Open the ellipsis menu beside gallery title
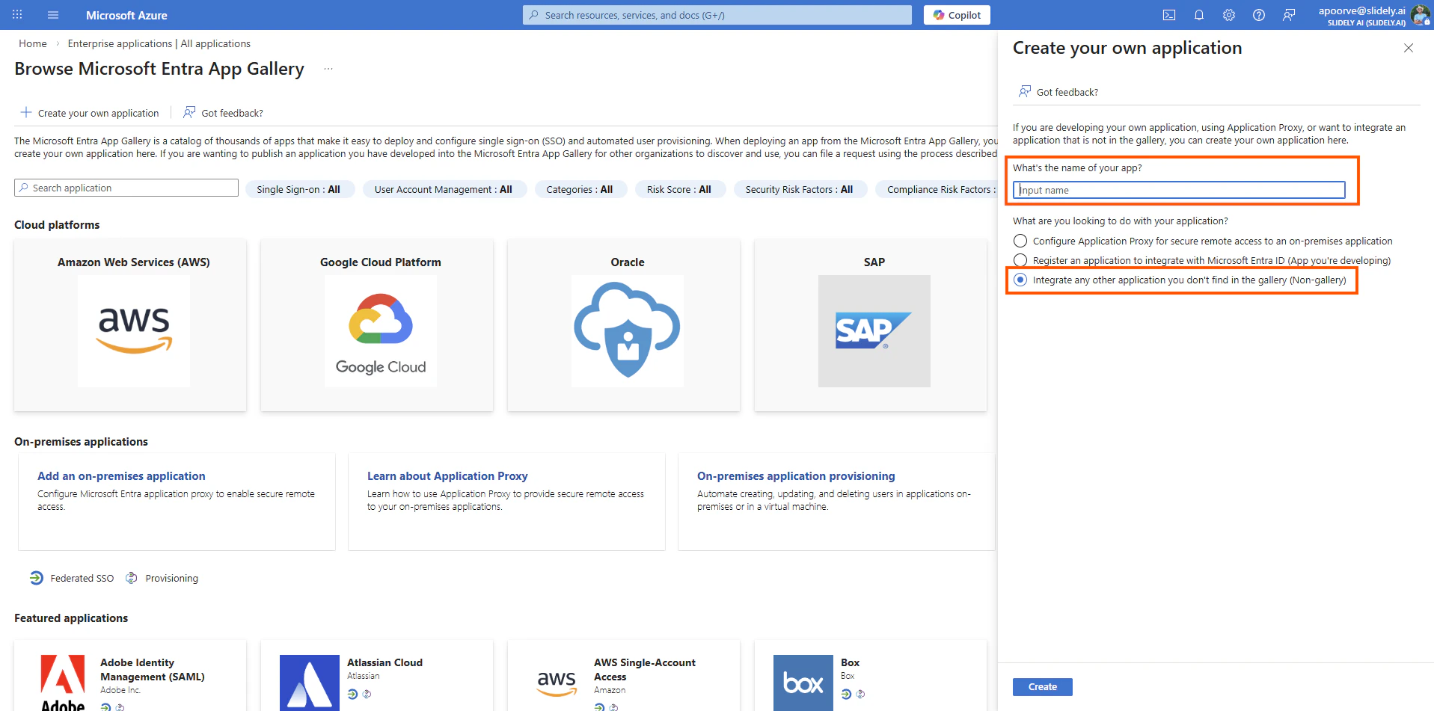The height and width of the screenshot is (711, 1434). pyautogui.click(x=328, y=69)
